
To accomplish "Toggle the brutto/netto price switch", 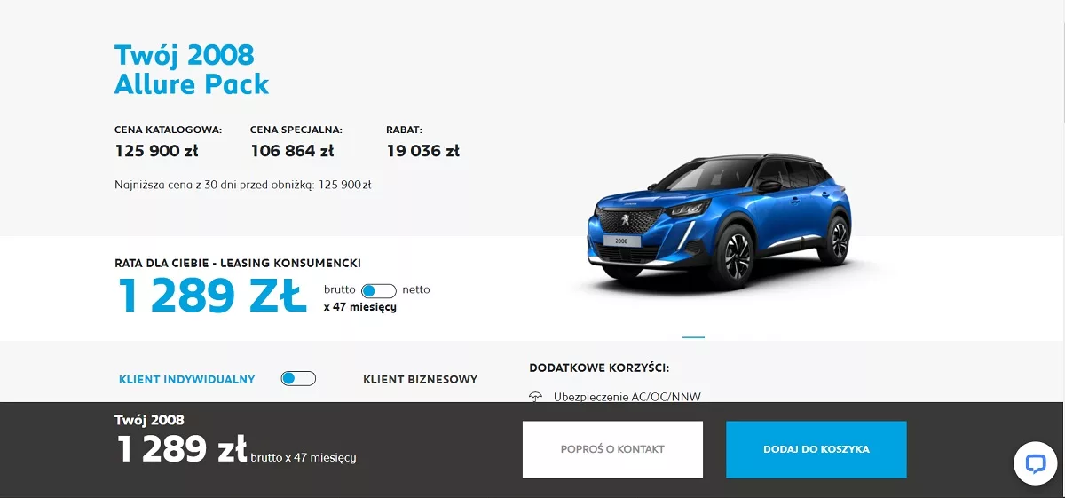I will (x=379, y=290).
